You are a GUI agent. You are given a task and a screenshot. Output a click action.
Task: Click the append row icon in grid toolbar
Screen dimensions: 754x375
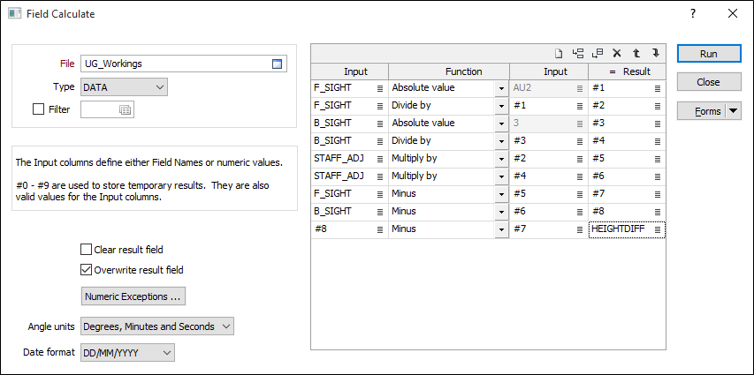pos(598,53)
